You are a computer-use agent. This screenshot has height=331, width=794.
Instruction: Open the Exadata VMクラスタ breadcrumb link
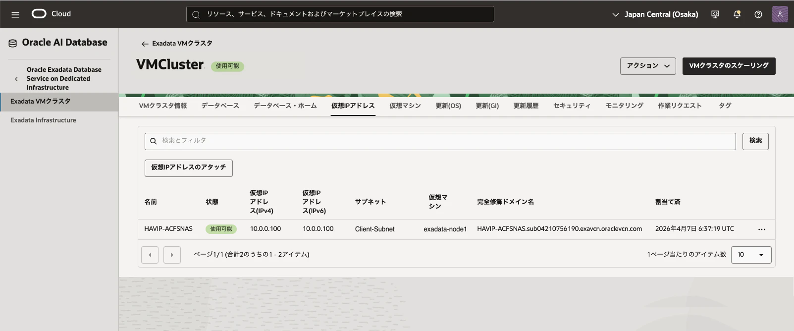click(x=182, y=44)
